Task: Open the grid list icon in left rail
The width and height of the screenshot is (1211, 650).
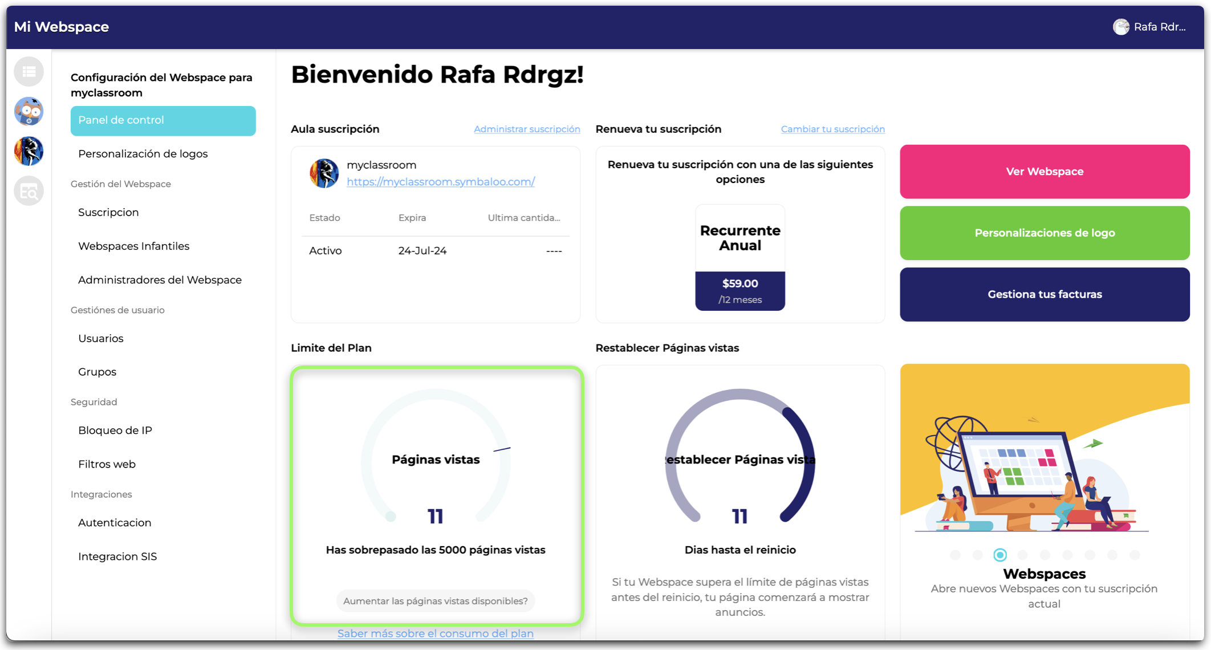Action: coord(29,72)
